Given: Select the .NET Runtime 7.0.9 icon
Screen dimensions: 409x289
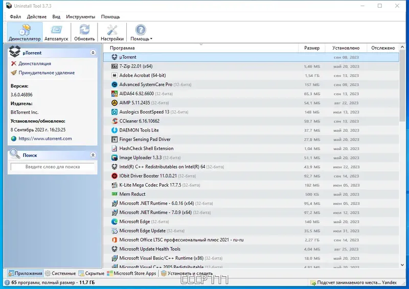Looking at the screenshot, I should (114, 212).
